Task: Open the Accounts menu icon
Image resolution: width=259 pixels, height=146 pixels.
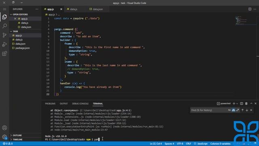Action: coord(4,128)
